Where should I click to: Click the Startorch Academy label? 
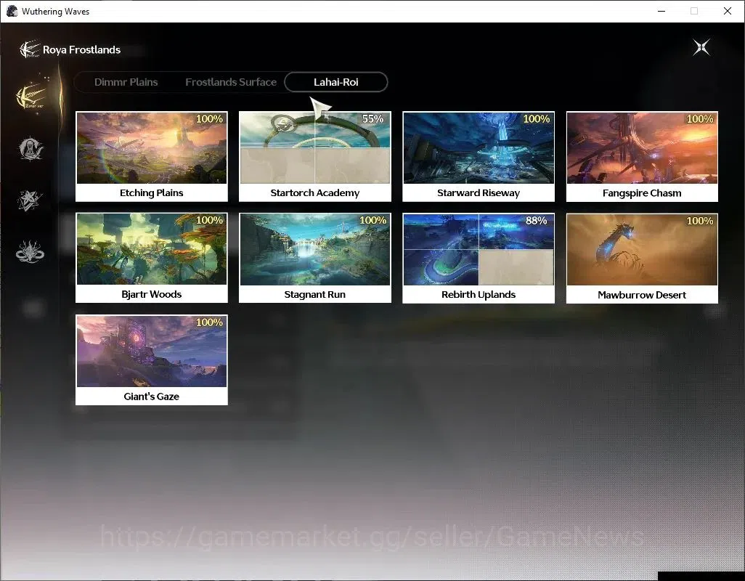[315, 193]
